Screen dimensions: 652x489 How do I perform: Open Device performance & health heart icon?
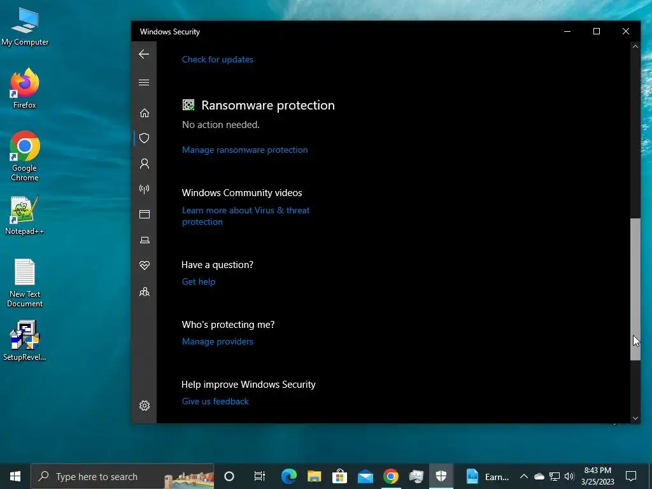click(145, 266)
